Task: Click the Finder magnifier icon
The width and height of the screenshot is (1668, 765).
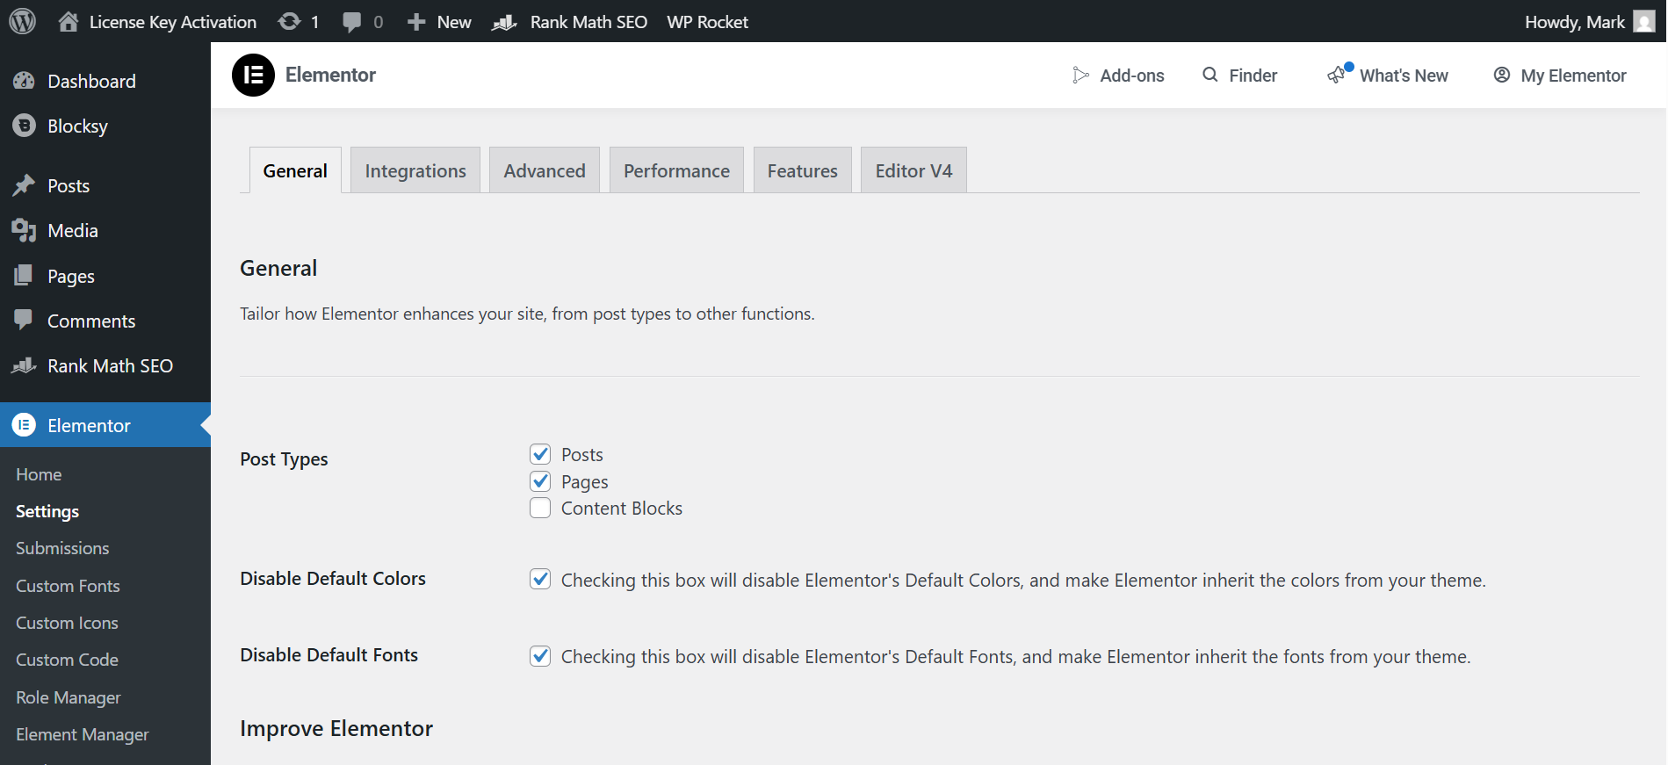Action: point(1210,75)
